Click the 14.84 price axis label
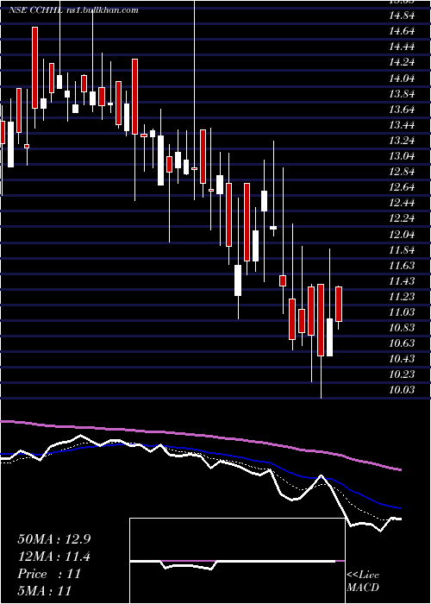Screen dimensions: 431x604 pyautogui.click(x=403, y=16)
